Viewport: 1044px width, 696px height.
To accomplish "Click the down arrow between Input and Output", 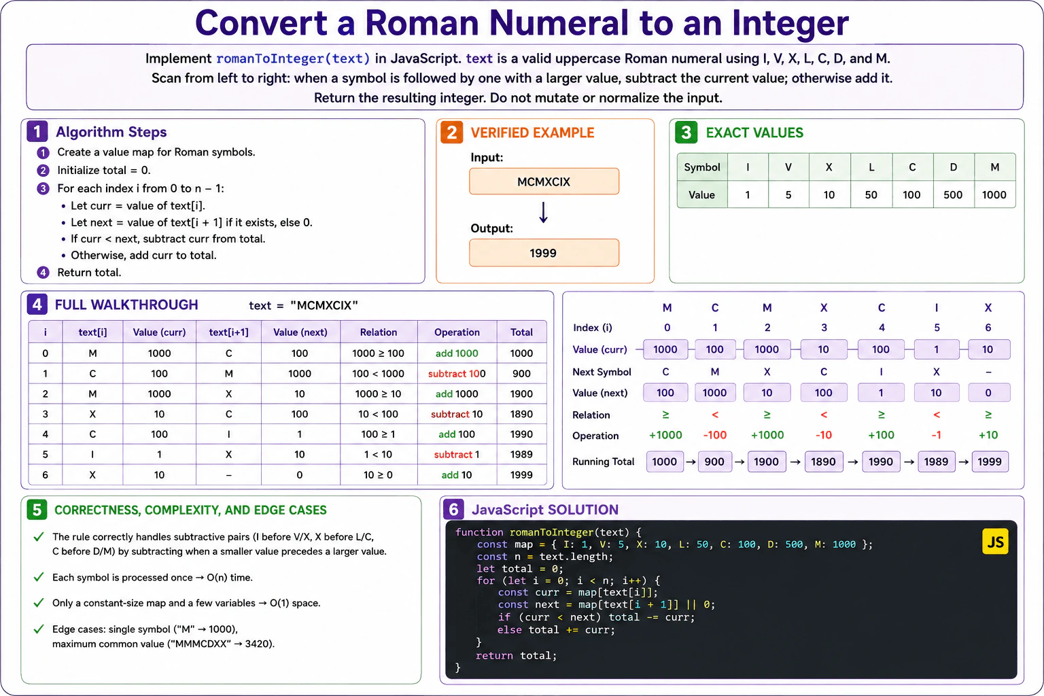I will click(543, 212).
